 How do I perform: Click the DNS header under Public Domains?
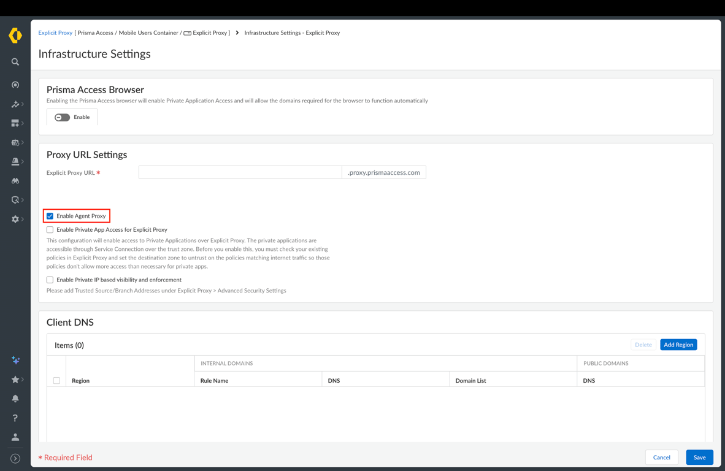[x=589, y=380]
